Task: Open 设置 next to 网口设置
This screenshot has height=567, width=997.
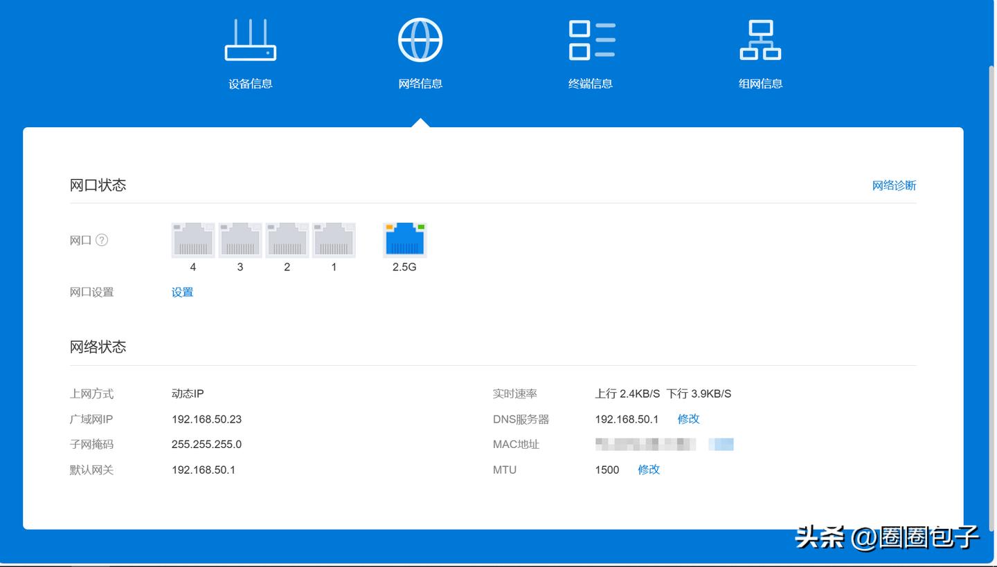Action: pos(181,292)
